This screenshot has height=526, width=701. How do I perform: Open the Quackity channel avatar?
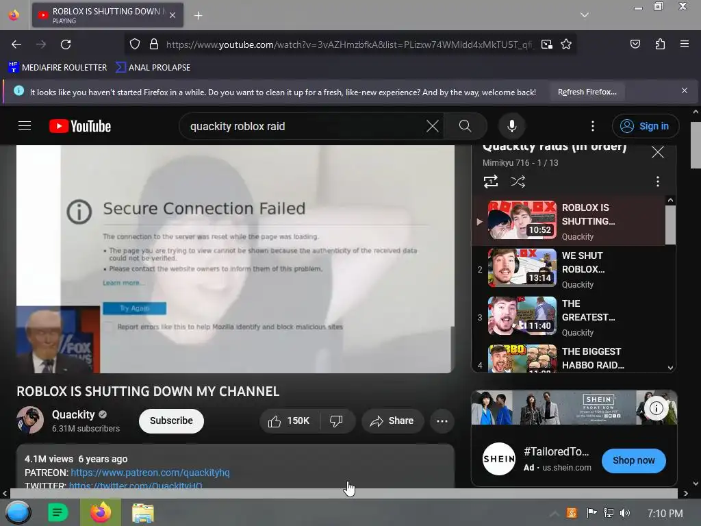[30, 420]
